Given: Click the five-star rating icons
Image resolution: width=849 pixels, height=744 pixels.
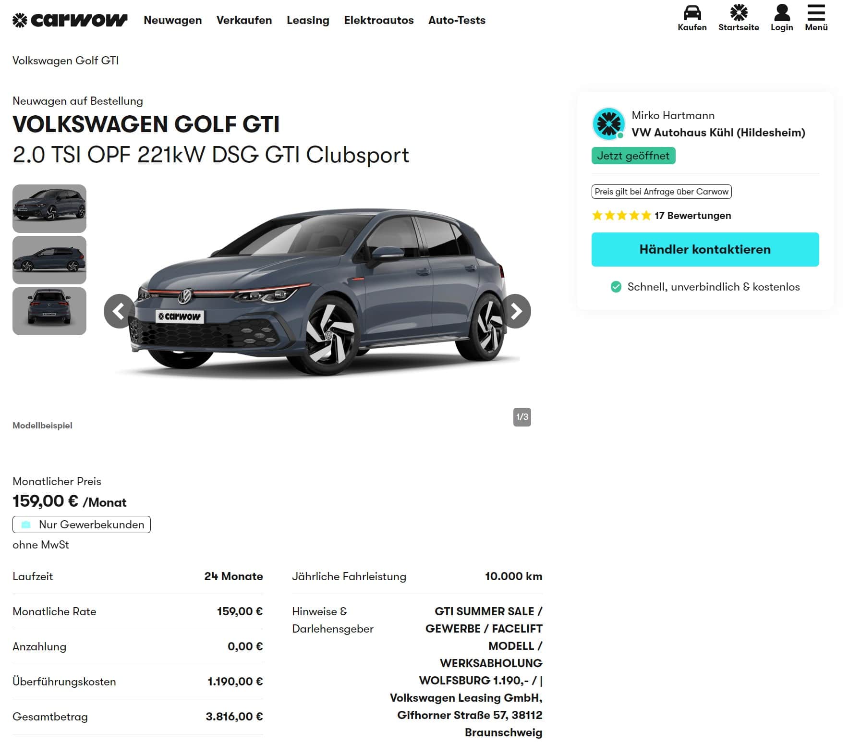Looking at the screenshot, I should [x=621, y=216].
